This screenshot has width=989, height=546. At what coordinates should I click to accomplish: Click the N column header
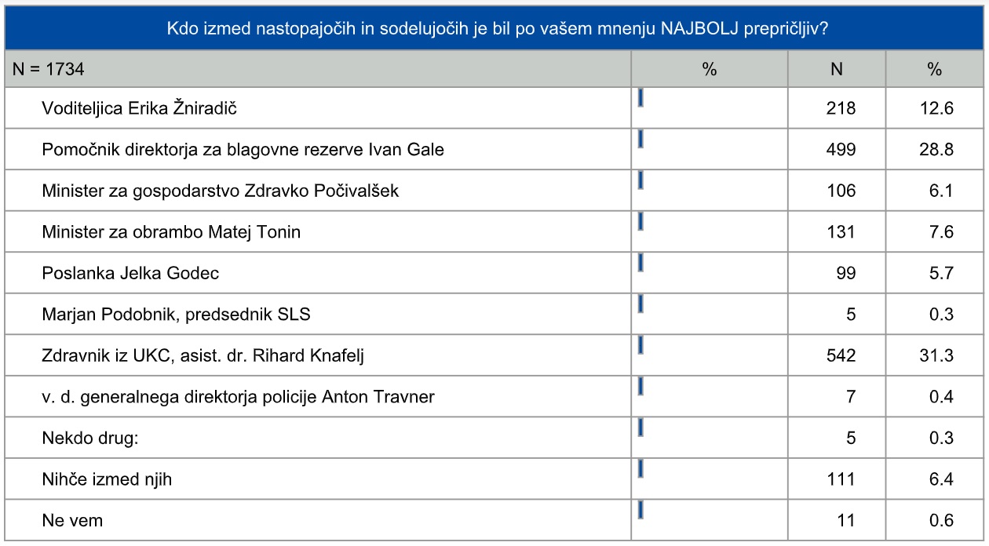point(837,70)
